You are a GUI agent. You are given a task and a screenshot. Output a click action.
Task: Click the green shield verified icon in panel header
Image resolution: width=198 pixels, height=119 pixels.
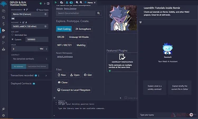[x=41, y=3]
